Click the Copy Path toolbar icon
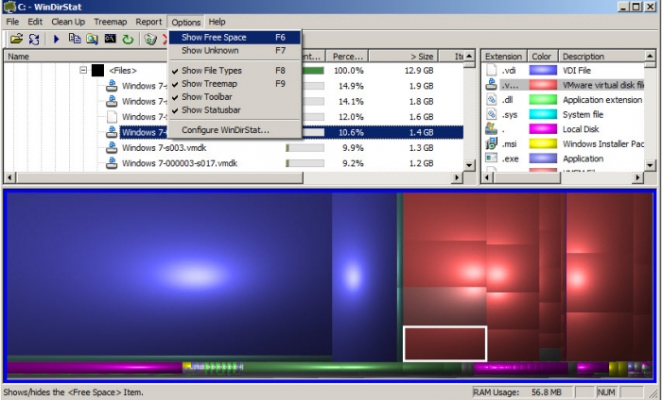Viewport: 662px width, 400px height. tap(75, 40)
